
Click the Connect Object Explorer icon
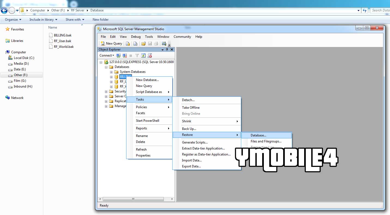pyautogui.click(x=118, y=55)
